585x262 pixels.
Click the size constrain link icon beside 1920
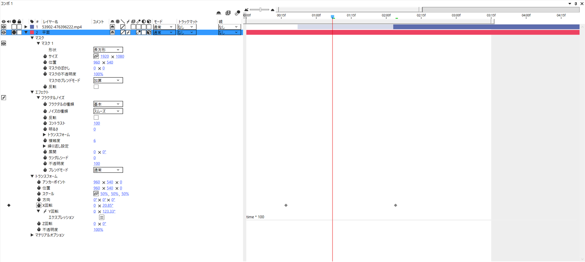point(96,56)
